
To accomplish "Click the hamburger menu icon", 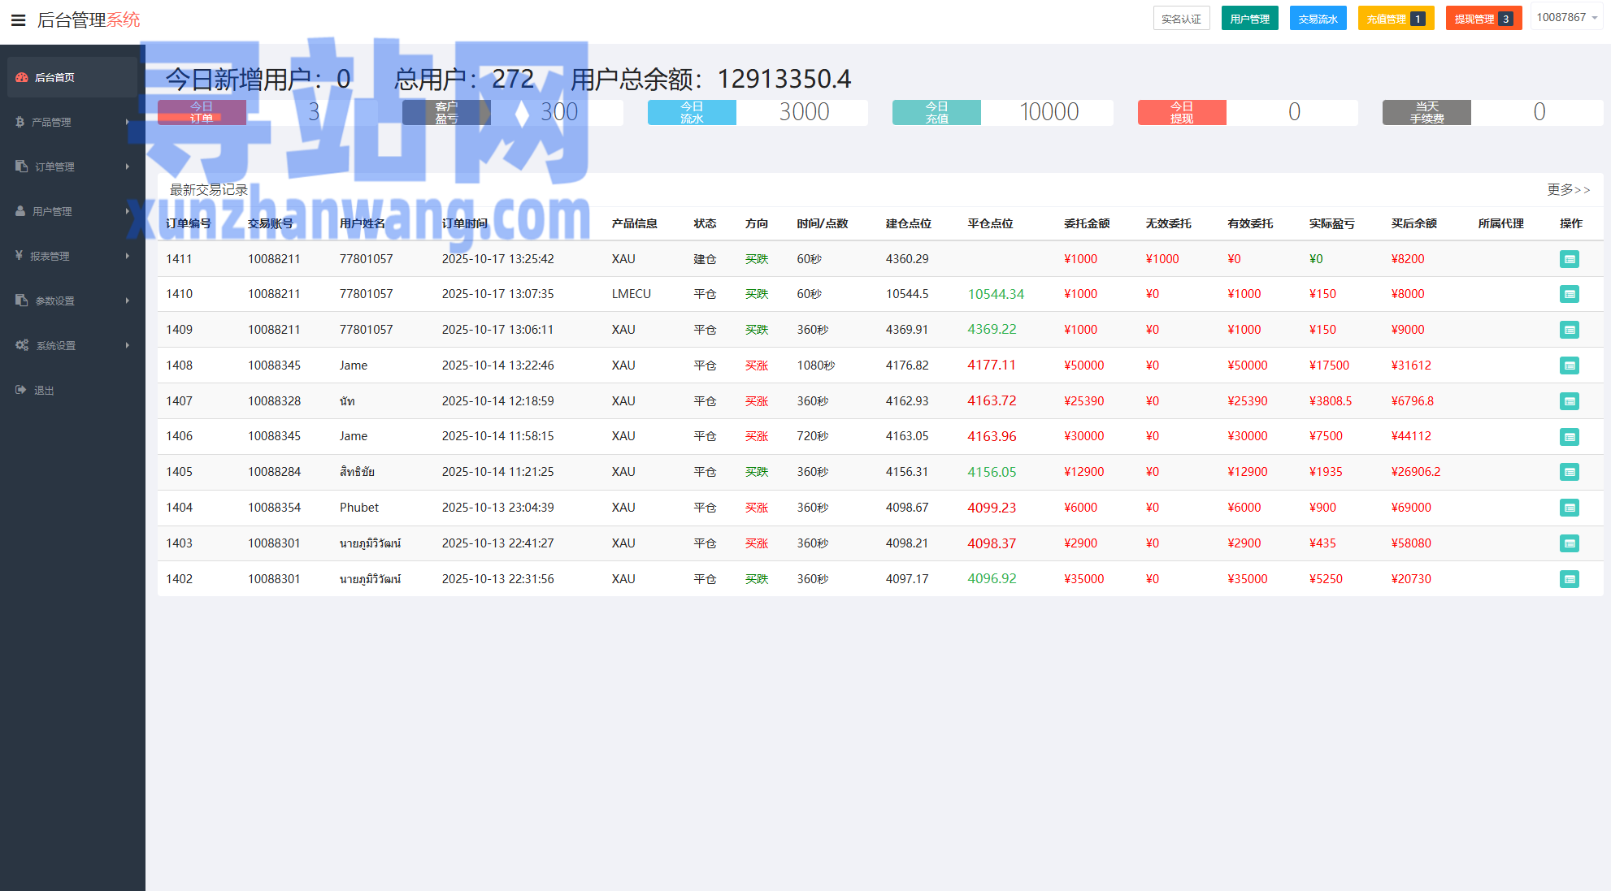I will click(x=18, y=20).
